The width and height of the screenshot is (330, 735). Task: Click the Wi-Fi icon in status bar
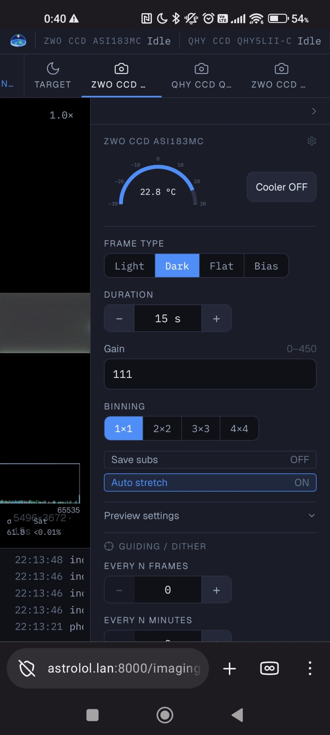(x=256, y=18)
